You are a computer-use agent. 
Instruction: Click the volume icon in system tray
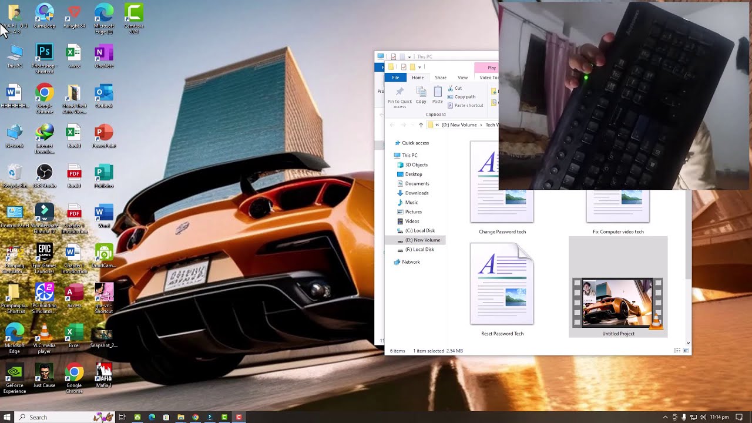pos(703,417)
